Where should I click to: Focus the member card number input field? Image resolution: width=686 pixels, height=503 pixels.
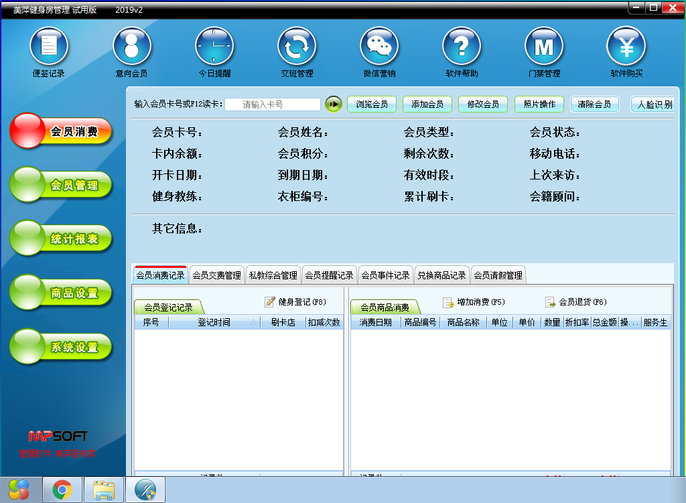coord(273,104)
